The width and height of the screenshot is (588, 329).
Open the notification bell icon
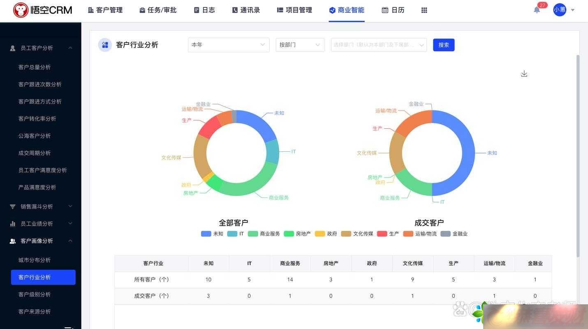(537, 10)
